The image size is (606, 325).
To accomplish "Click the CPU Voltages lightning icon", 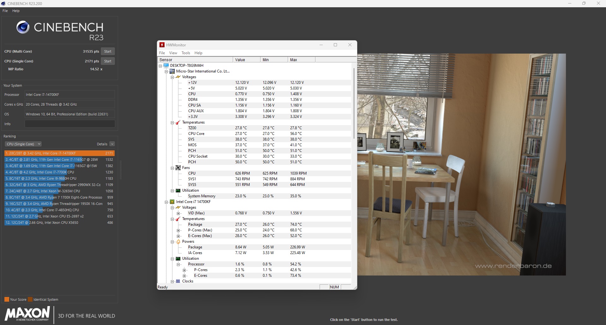I will [178, 207].
